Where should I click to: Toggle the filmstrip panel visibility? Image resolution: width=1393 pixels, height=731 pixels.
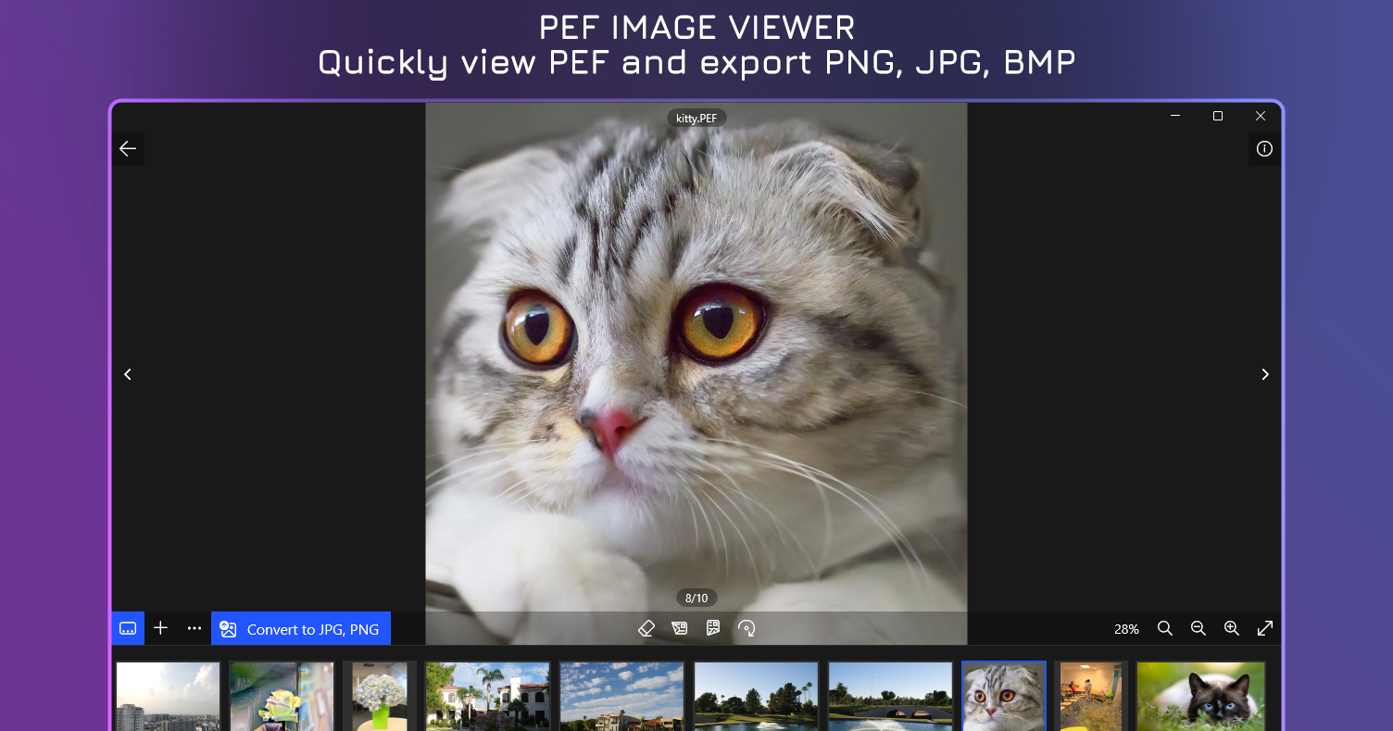coord(128,627)
